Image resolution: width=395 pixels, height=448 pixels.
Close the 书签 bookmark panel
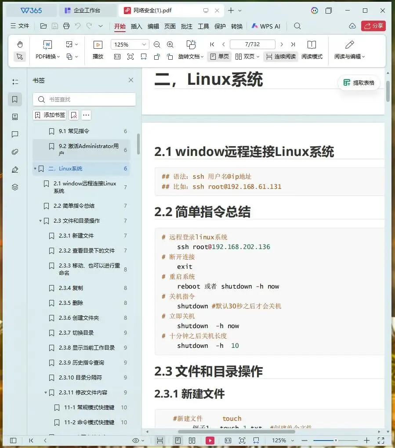click(131, 80)
